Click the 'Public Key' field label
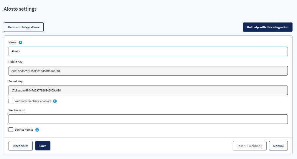The width and height of the screenshot is (297, 159). (15, 62)
